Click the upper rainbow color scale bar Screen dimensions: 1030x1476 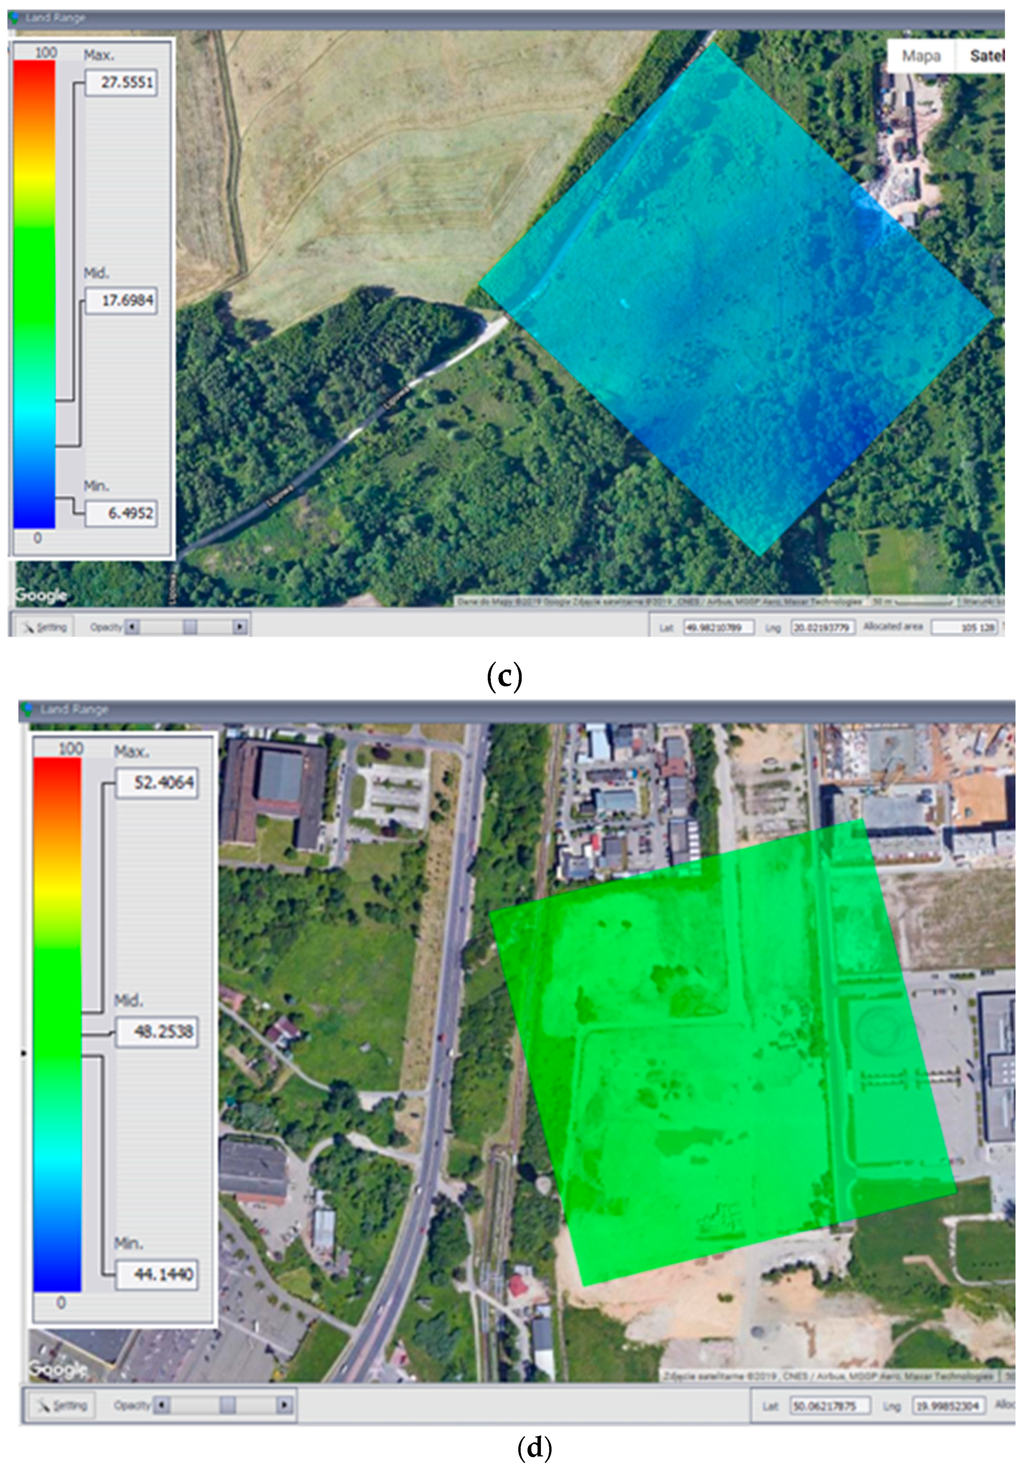pyautogui.click(x=34, y=294)
